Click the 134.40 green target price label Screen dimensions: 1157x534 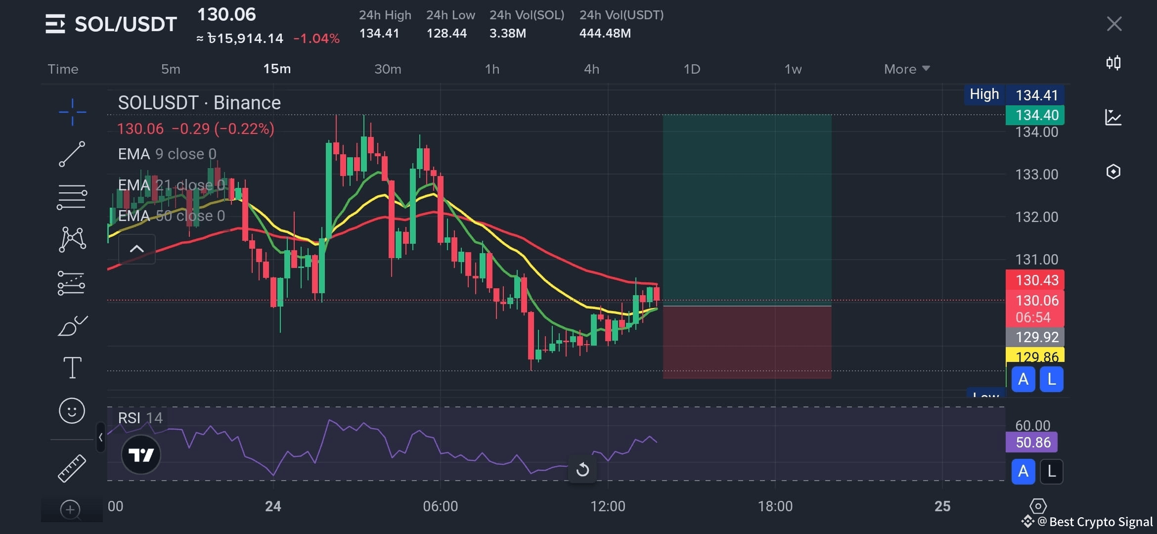pos(1035,115)
